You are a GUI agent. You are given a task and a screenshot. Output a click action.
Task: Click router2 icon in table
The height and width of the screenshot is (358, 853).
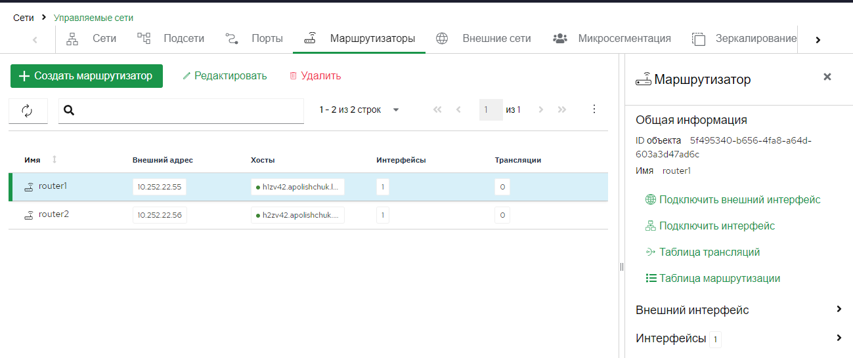pyautogui.click(x=29, y=215)
